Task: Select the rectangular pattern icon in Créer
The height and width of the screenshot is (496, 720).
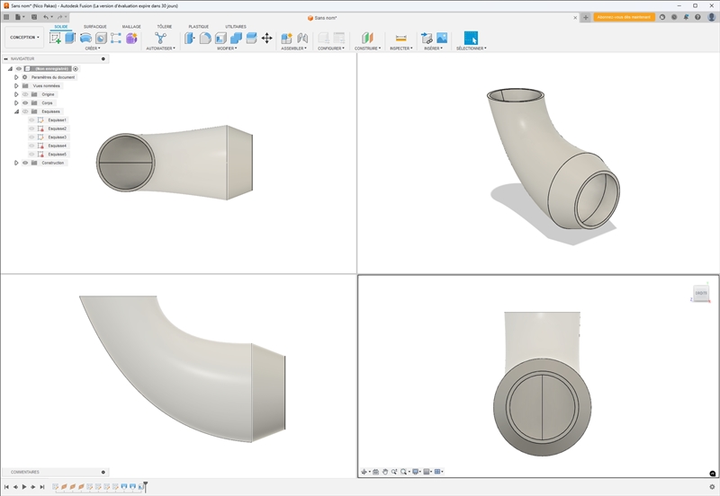Action: (x=116, y=38)
